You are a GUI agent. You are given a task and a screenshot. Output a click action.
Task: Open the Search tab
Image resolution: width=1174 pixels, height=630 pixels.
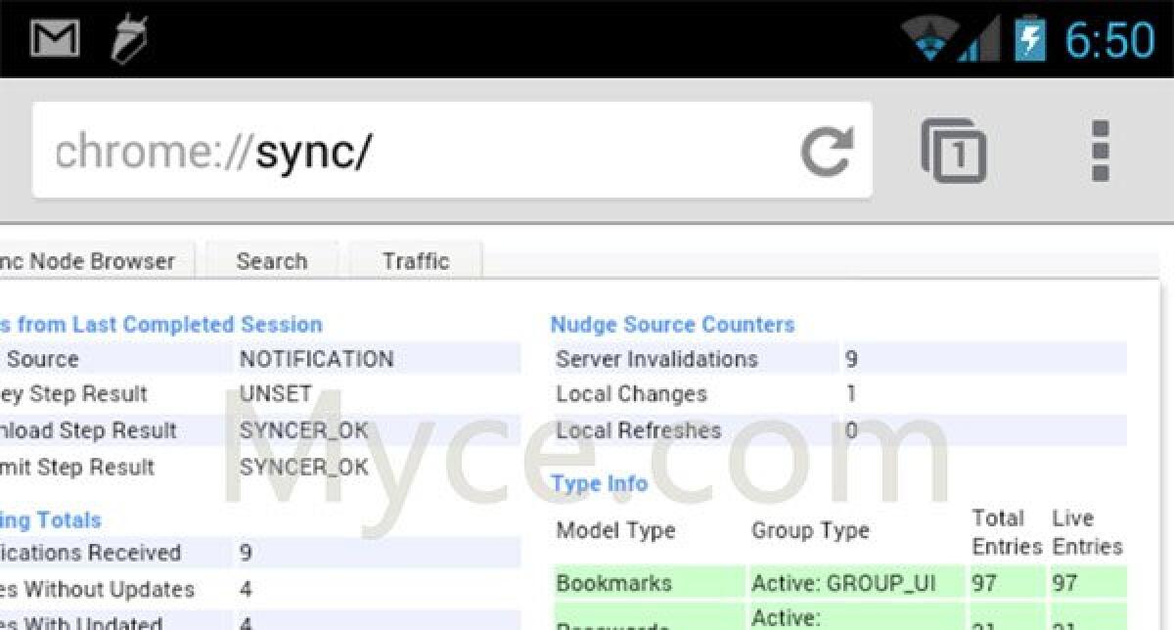[271, 261]
